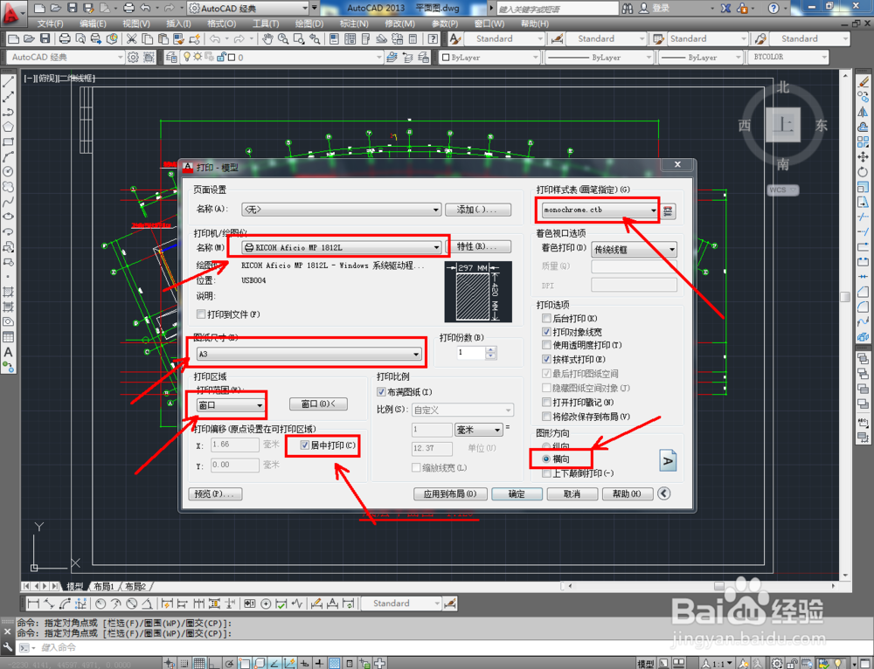Click the Text Style icon in styles toolbar
The height and width of the screenshot is (669, 874).
(454, 38)
